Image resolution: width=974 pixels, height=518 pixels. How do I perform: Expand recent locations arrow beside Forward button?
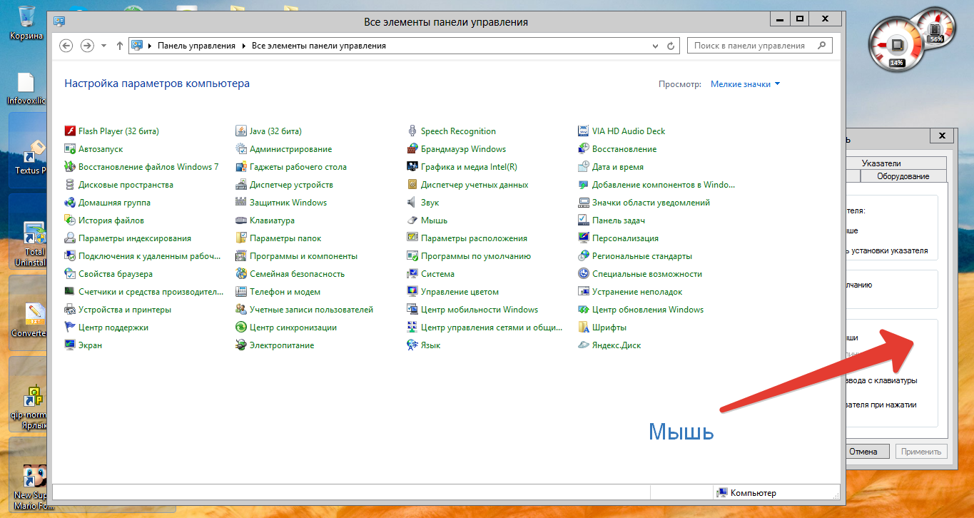pyautogui.click(x=104, y=46)
